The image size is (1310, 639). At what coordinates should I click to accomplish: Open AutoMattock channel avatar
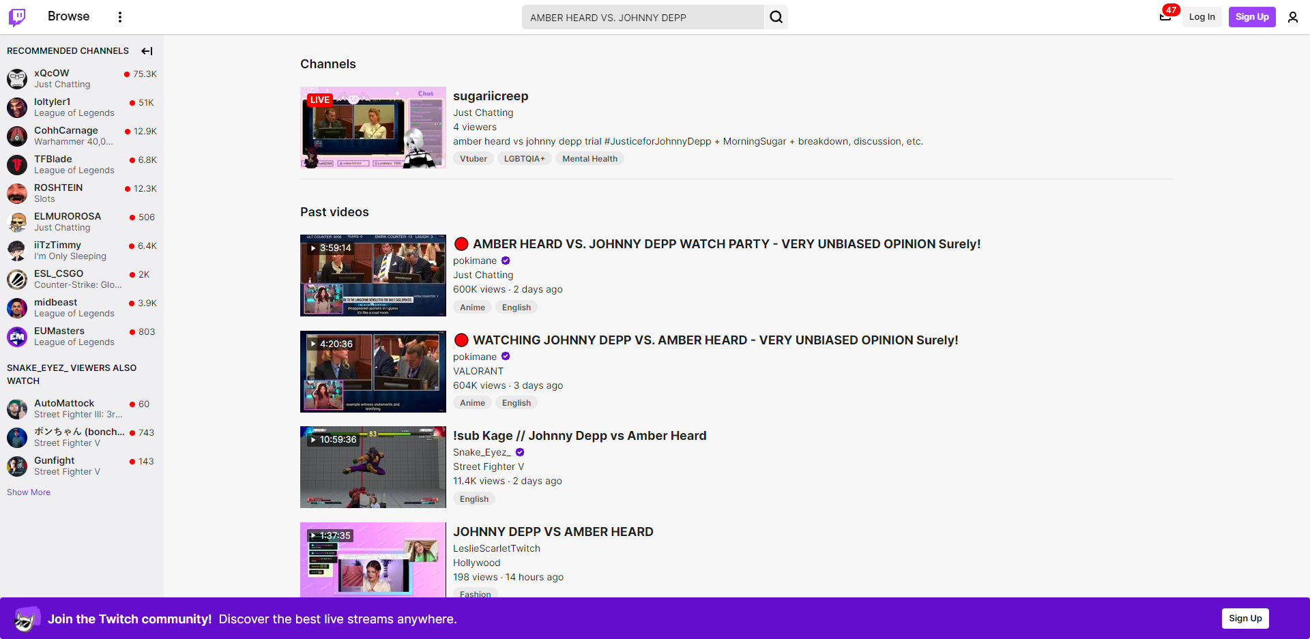pyautogui.click(x=17, y=408)
